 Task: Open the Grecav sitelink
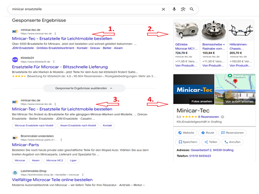click(95, 48)
